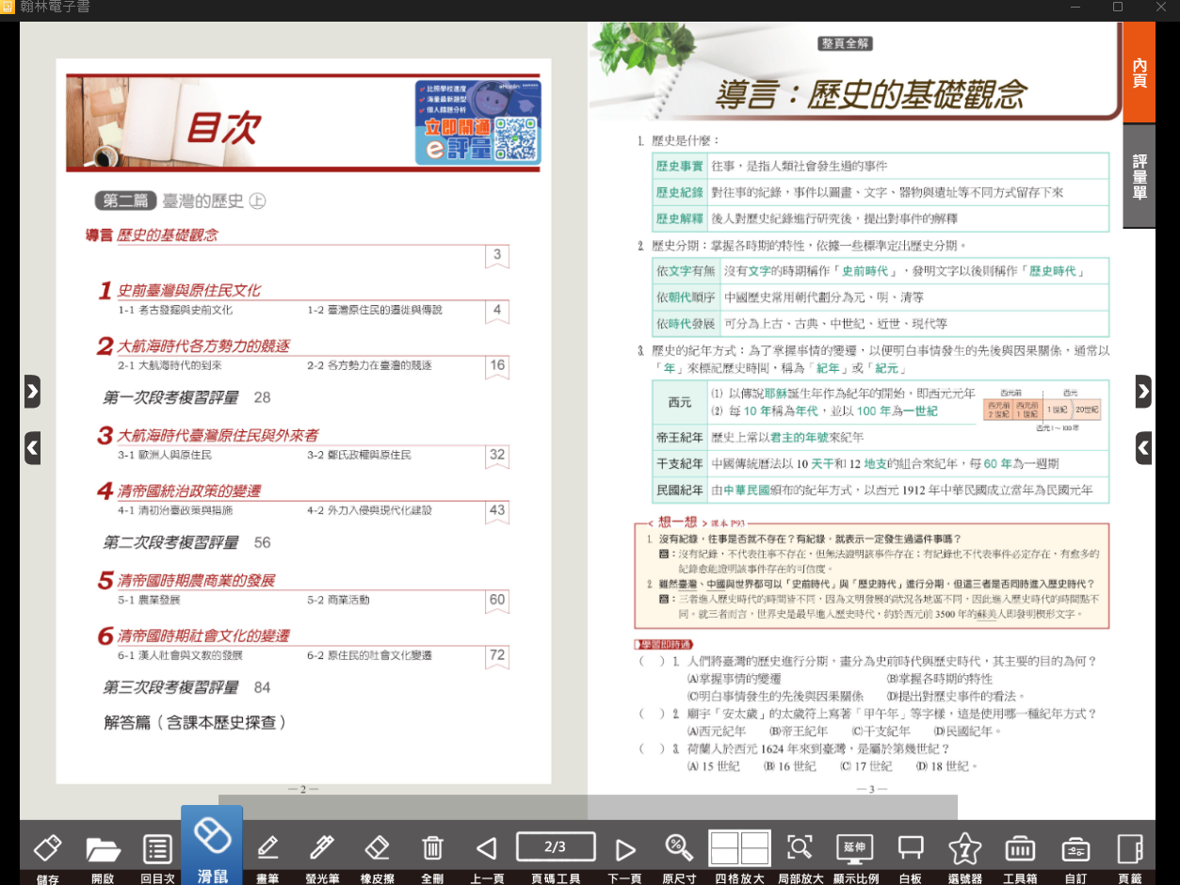Open 四格放大 four-grid zoom tool
This screenshot has width=1180, height=885.
739,848
